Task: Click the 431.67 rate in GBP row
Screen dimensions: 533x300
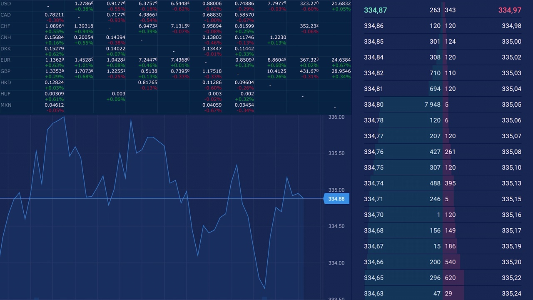Action: [309, 71]
